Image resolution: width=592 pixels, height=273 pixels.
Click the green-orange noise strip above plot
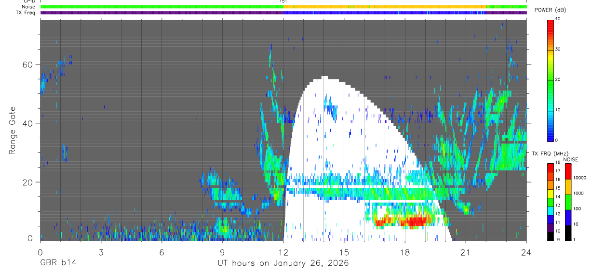pos(283,7)
